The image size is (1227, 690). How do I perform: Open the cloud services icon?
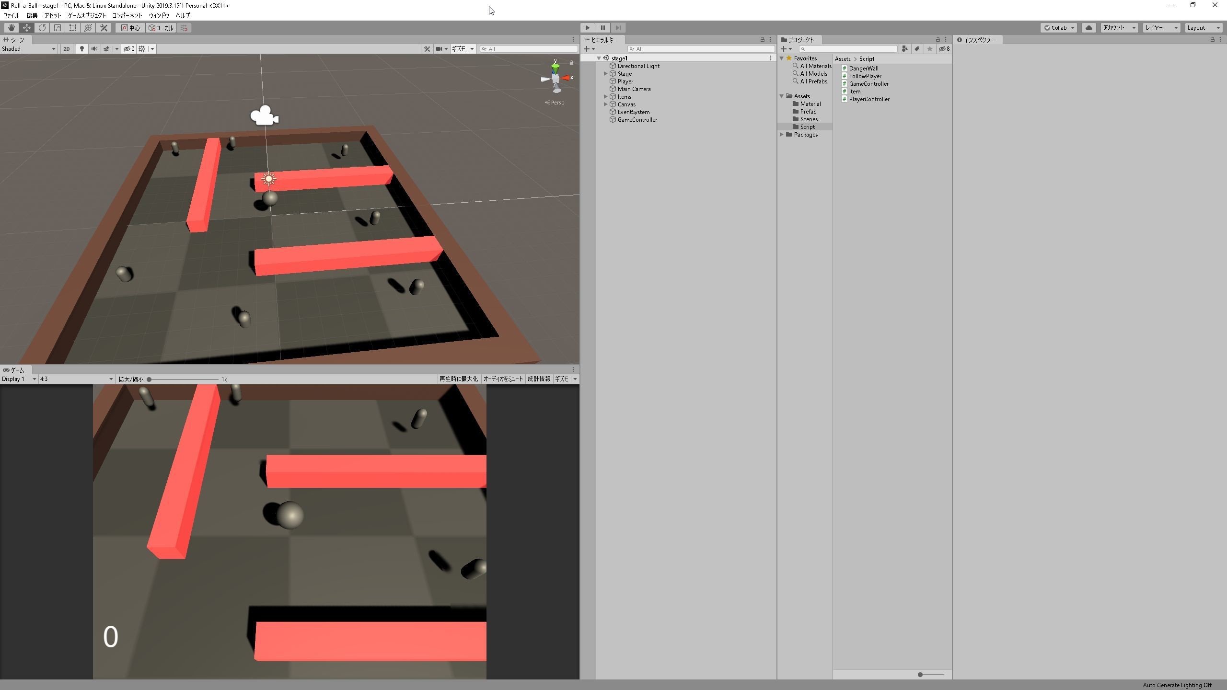1088,28
